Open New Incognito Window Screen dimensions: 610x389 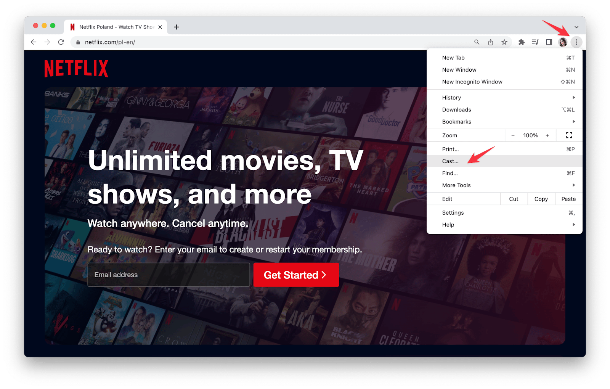[504, 82]
